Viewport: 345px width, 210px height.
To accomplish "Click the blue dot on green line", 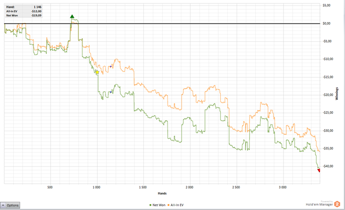I will (111, 92).
